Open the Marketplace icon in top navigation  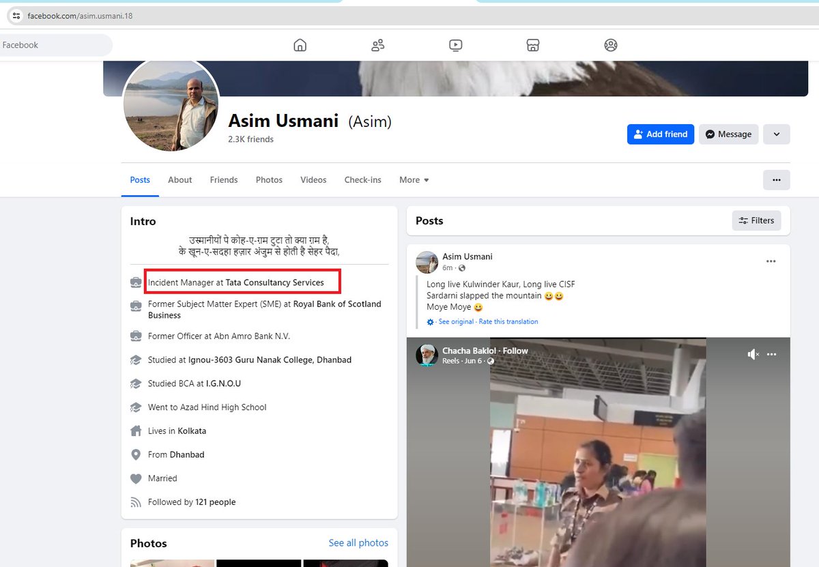click(x=533, y=45)
